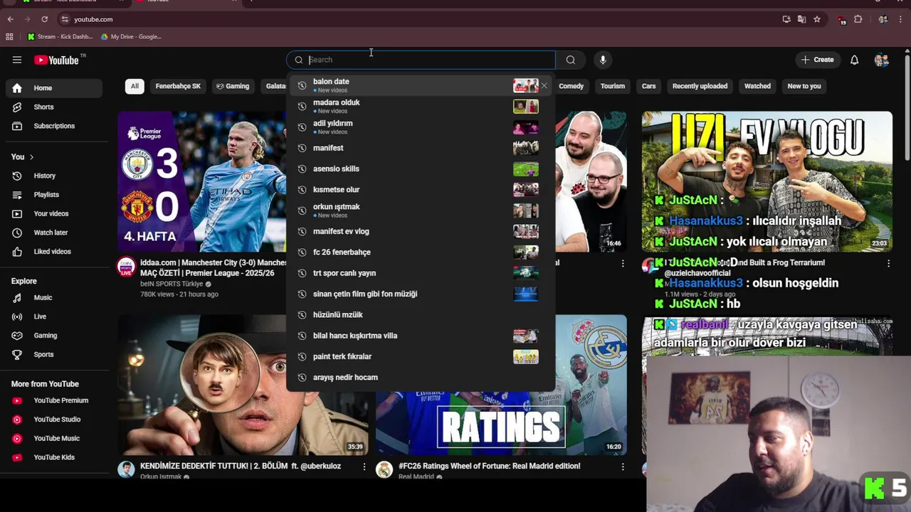Open History in sidebar
Viewport: 911px width, 512px height.
[54, 176]
